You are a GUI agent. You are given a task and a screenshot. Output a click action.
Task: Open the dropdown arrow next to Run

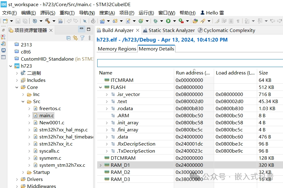tap(174, 21)
